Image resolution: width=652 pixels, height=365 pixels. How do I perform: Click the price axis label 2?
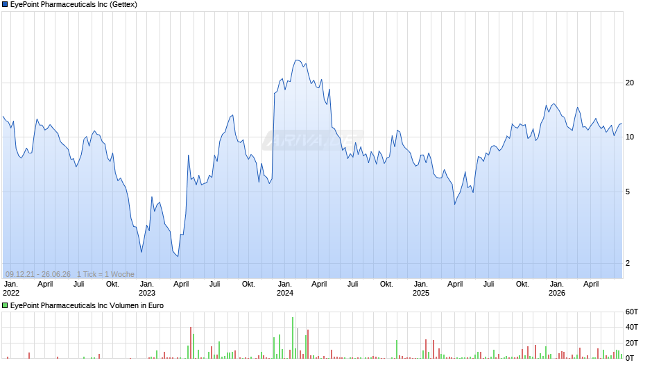(628, 263)
